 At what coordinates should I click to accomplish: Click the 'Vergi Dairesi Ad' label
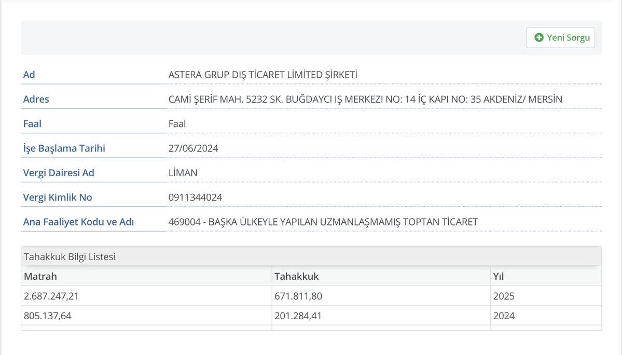point(59,173)
